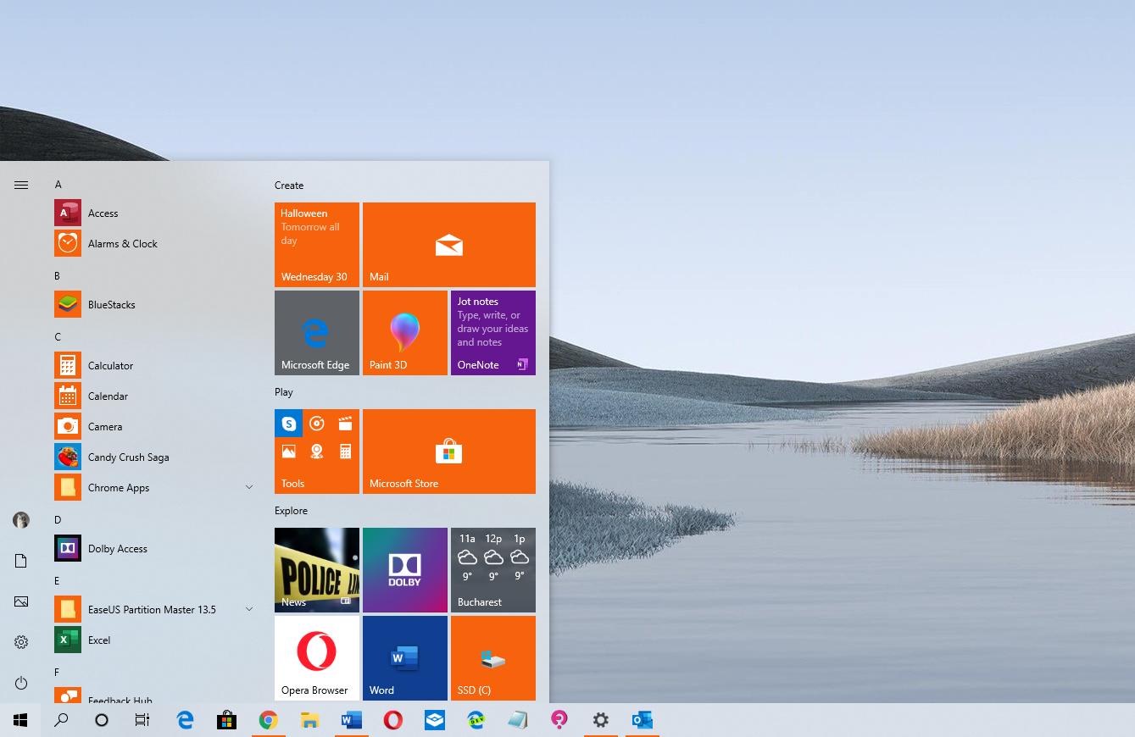
Task: Launch BlueStacks from the app list
Action: (x=154, y=305)
